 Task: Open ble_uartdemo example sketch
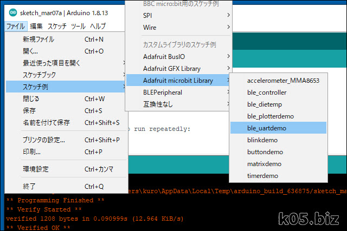278,128
